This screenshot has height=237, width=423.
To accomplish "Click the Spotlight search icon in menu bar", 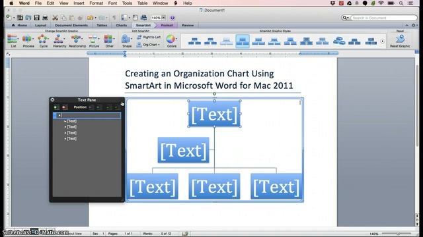I will coord(401,3).
